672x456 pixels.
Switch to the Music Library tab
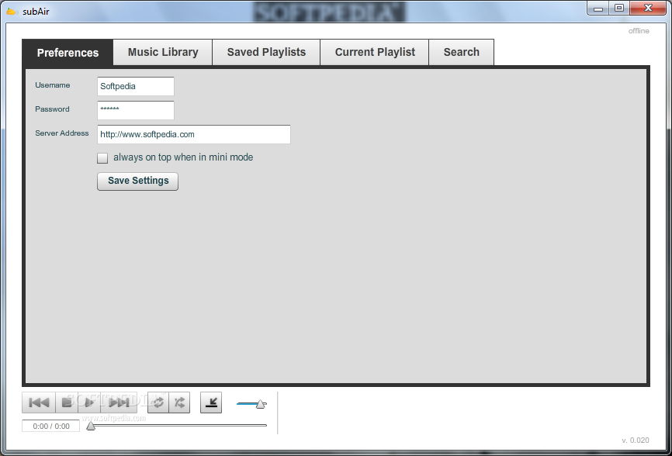[163, 52]
